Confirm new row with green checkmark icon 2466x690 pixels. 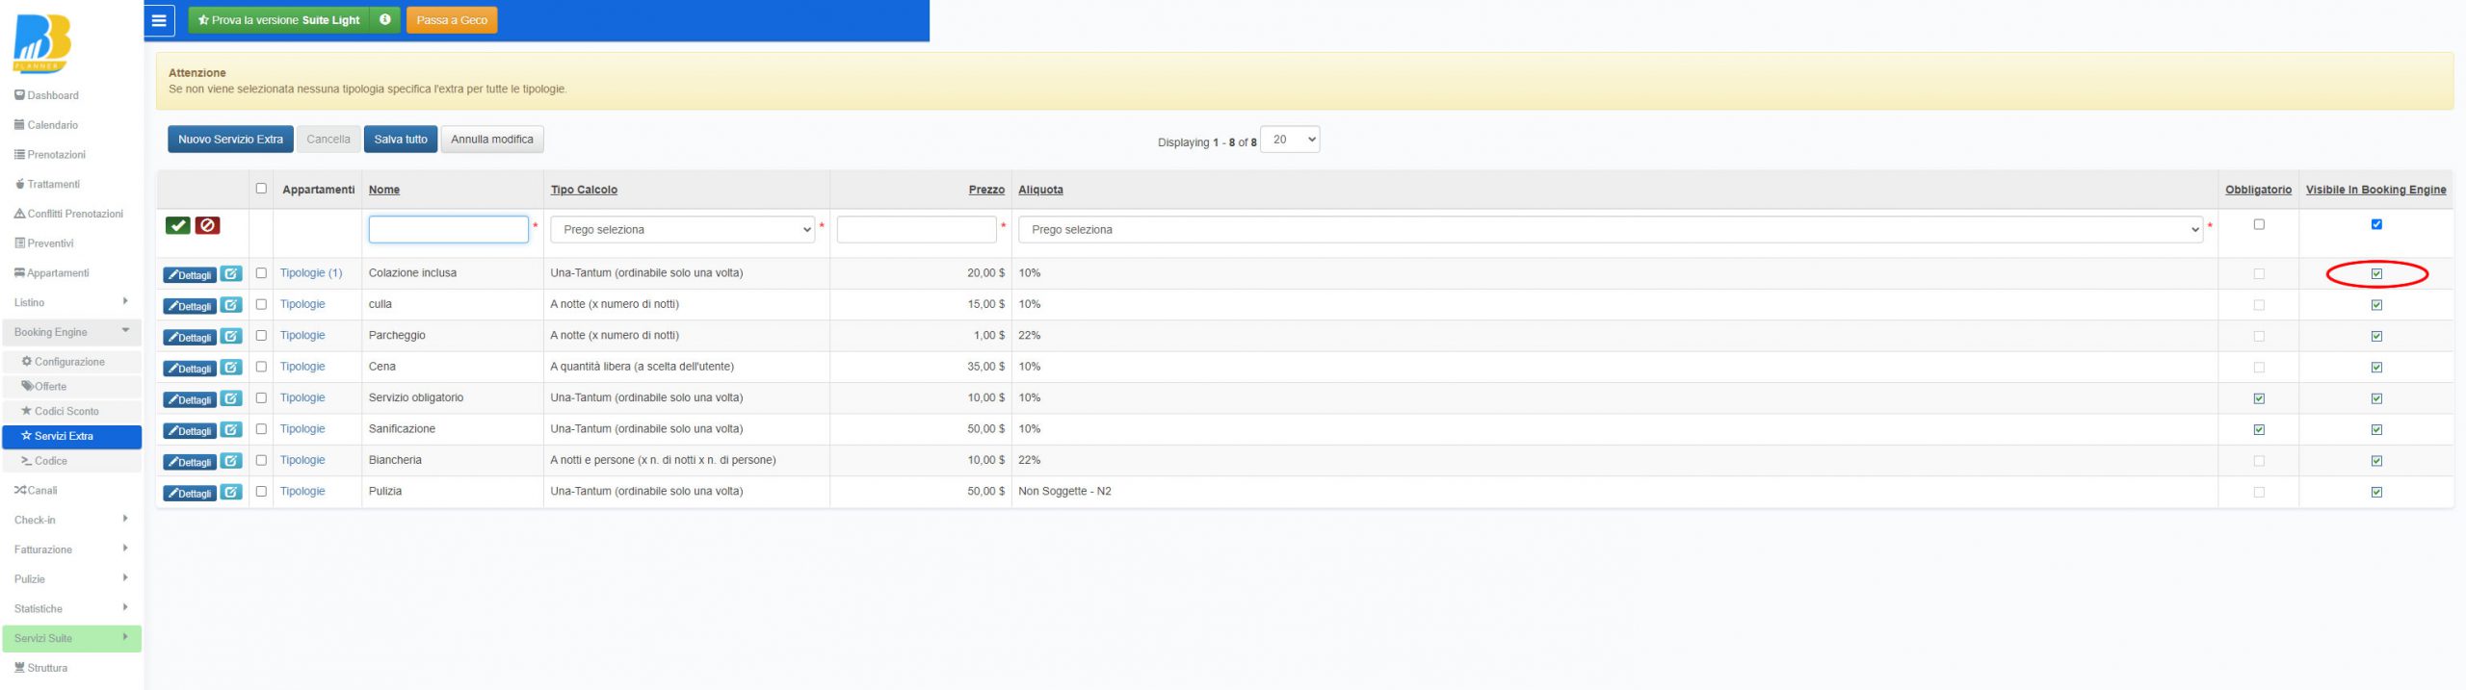click(178, 225)
